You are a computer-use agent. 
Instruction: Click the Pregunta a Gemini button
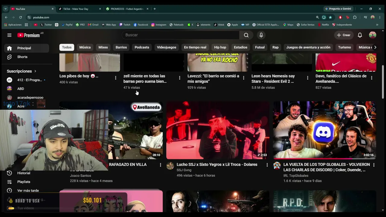click(x=338, y=9)
